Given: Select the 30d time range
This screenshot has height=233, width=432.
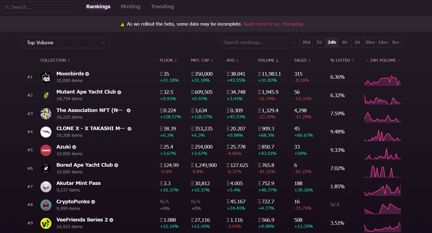Looking at the screenshot, I should [306, 42].
